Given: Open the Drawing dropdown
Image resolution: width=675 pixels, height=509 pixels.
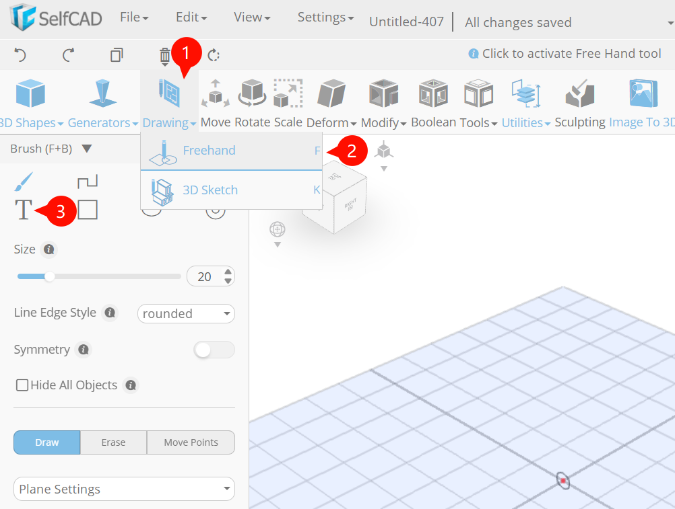Looking at the screenshot, I should pos(169,102).
